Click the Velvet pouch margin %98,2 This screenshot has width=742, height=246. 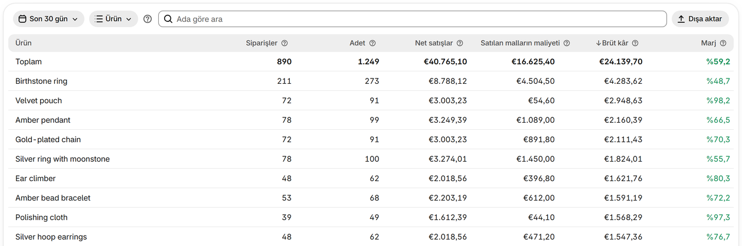coord(718,100)
